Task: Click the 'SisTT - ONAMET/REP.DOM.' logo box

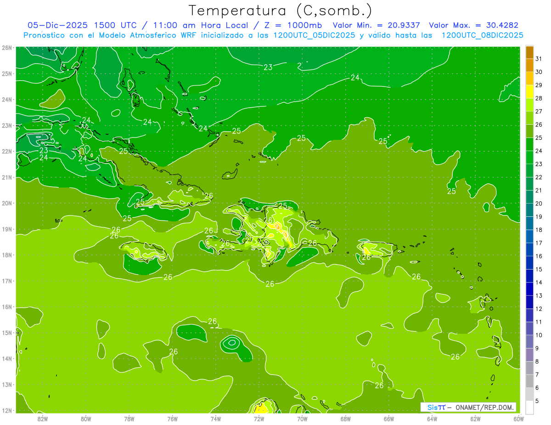Action: [x=468, y=407]
